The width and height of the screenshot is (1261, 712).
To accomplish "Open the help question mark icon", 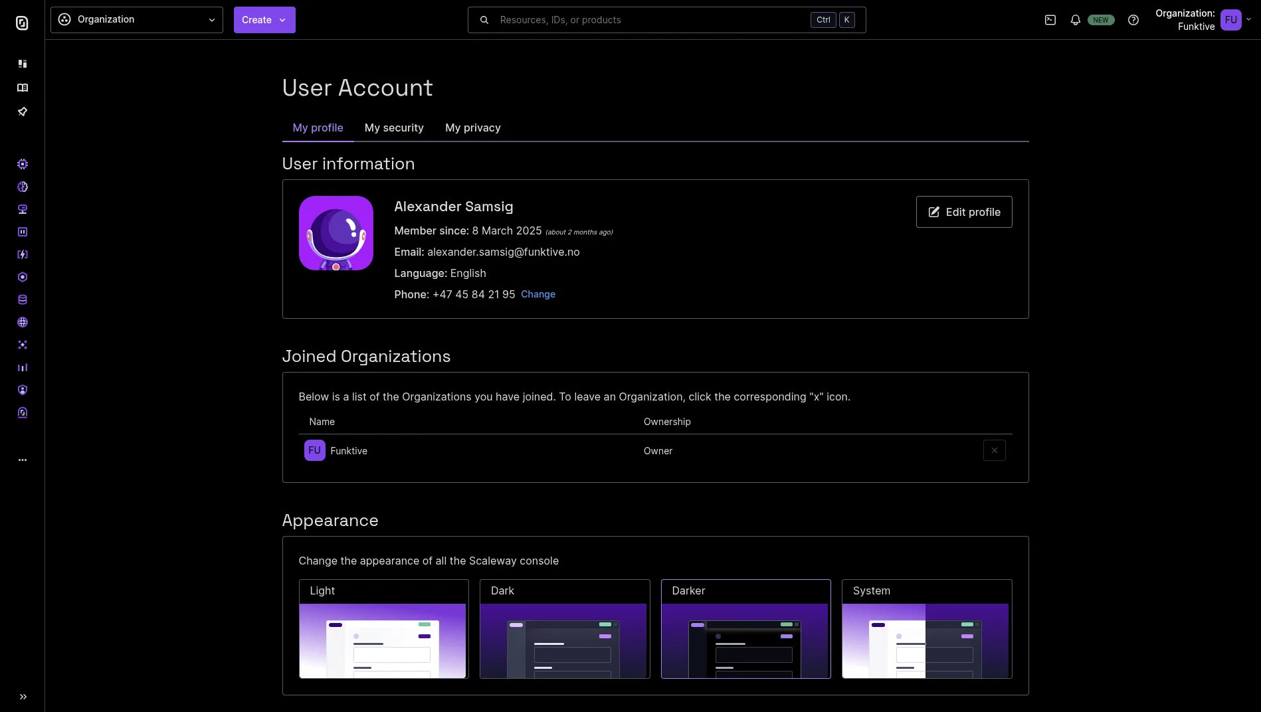I will pos(1133,20).
